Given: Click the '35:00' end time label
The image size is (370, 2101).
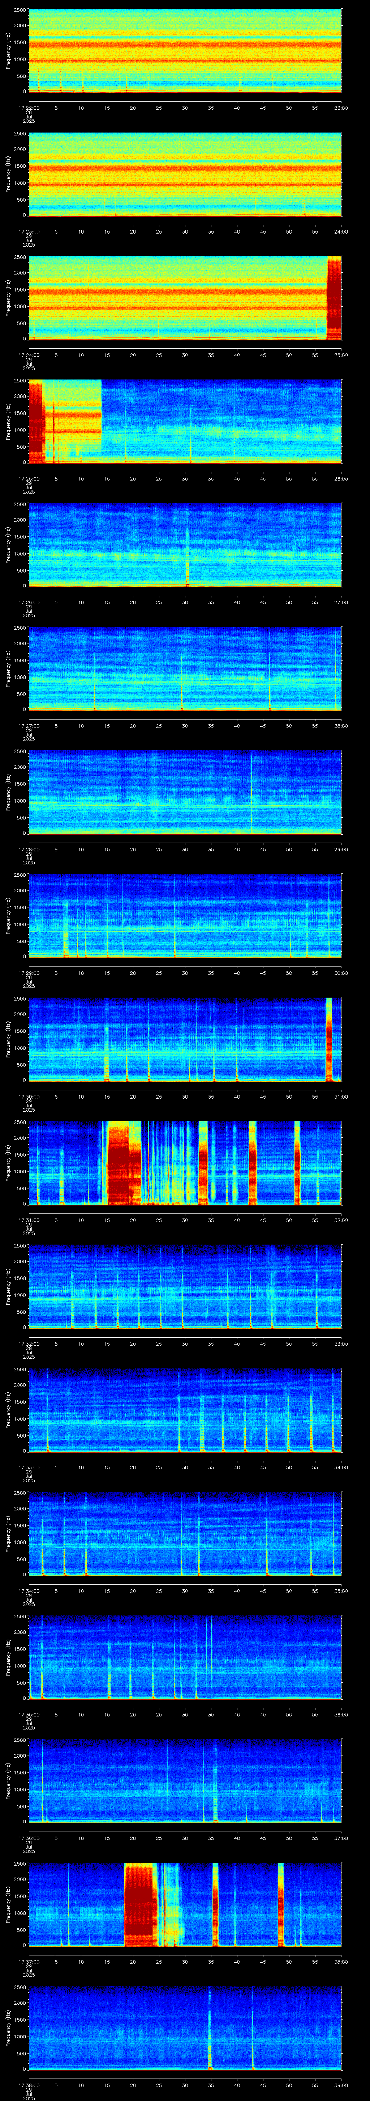Looking at the screenshot, I should pyautogui.click(x=341, y=1590).
